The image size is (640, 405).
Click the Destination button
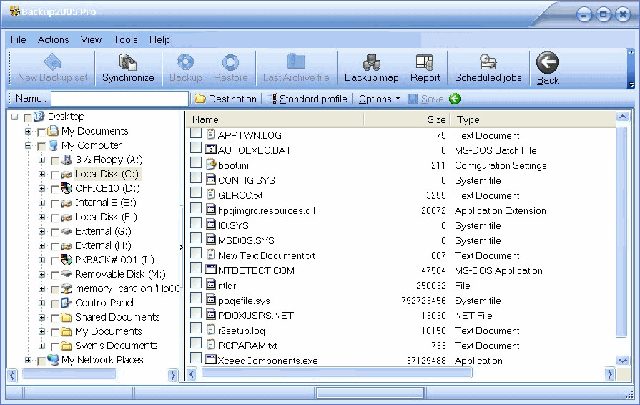click(225, 99)
